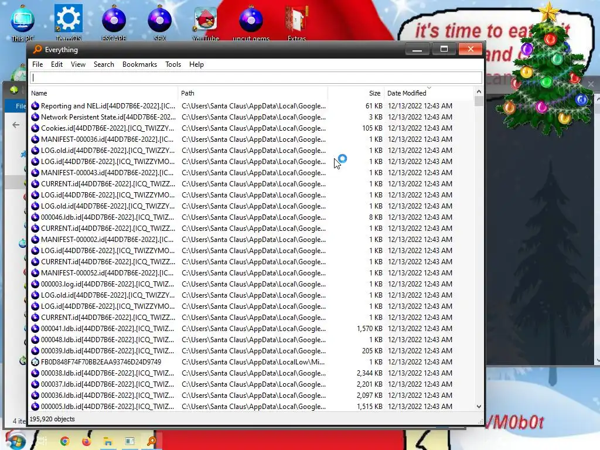The height and width of the screenshot is (450, 600).
Task: Click the 195,920 objects status text
Action: coord(52,419)
